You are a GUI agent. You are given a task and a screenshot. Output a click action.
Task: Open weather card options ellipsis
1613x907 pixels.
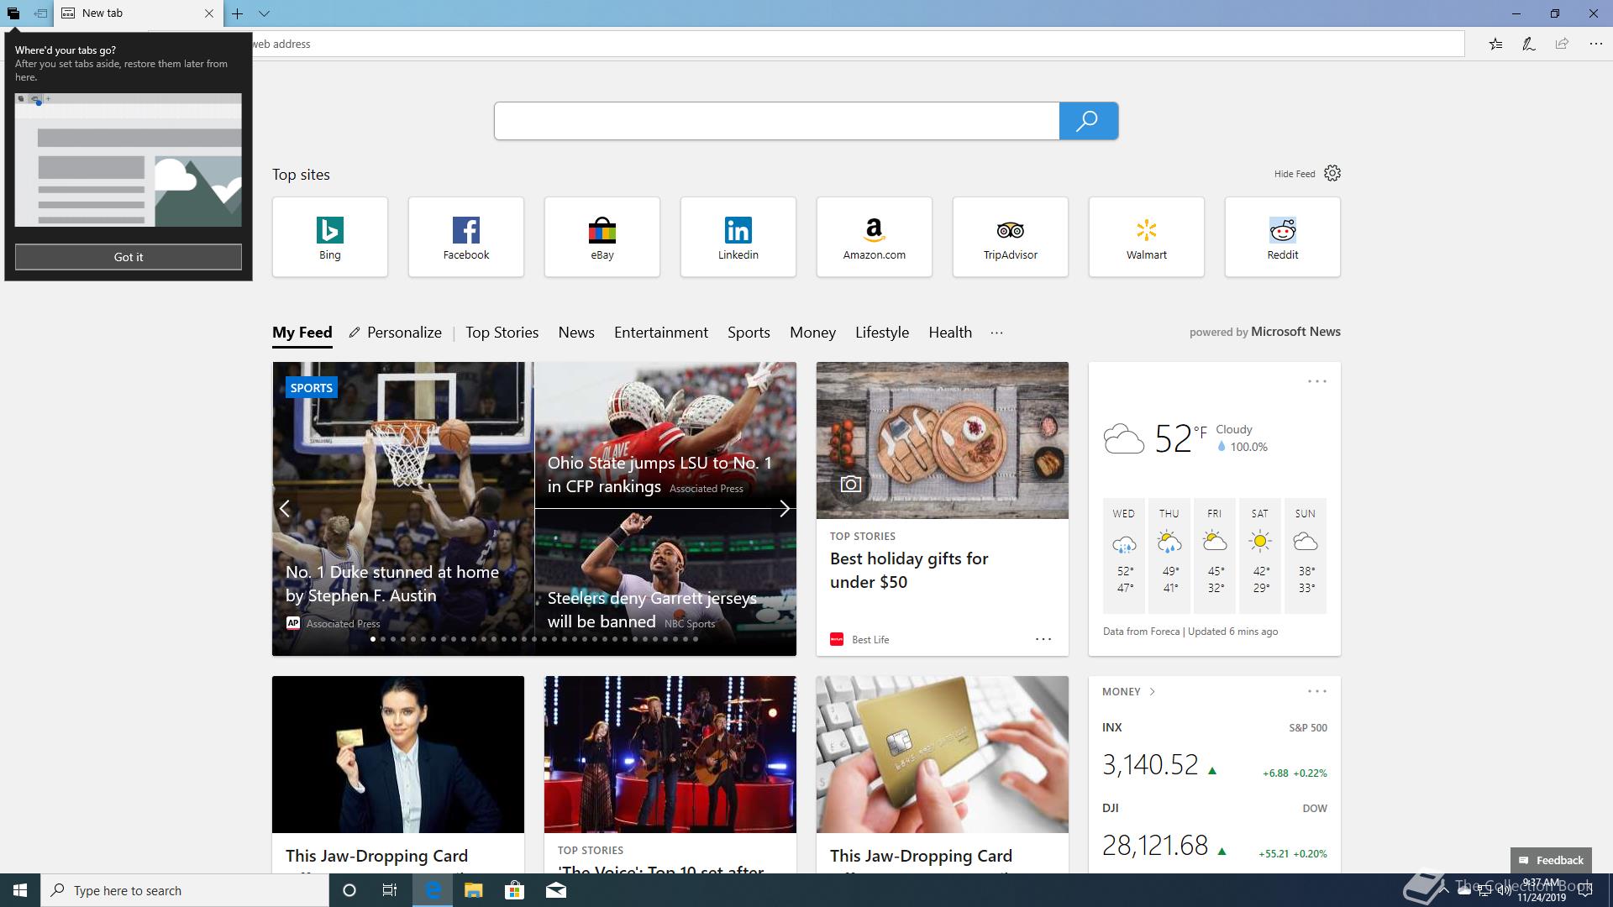[1316, 381]
